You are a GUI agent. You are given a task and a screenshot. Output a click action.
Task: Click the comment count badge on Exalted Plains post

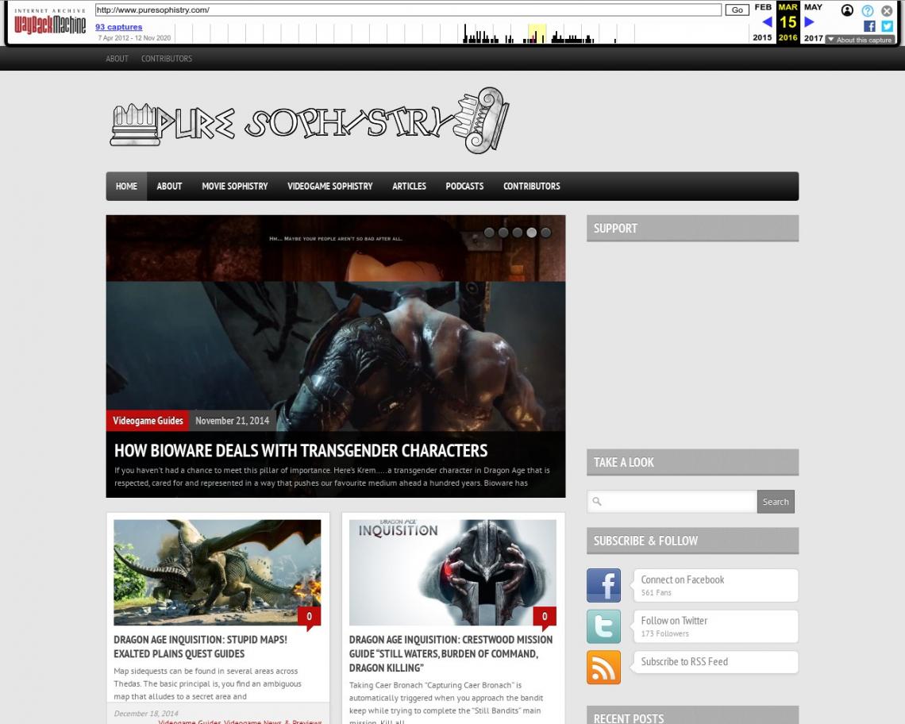(x=310, y=617)
